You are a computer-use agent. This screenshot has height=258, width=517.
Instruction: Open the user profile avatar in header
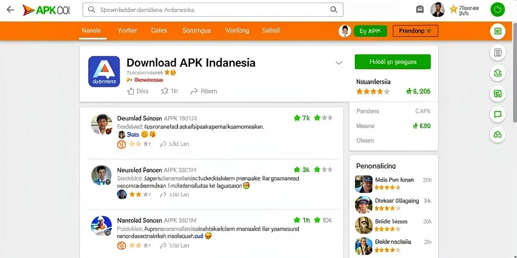(437, 10)
